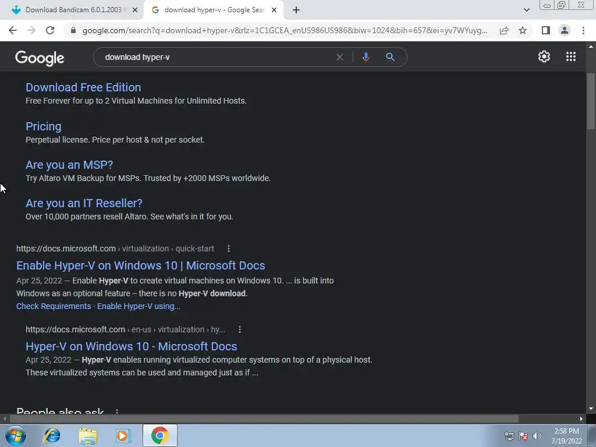Open the Download Free Edition link

[83, 87]
